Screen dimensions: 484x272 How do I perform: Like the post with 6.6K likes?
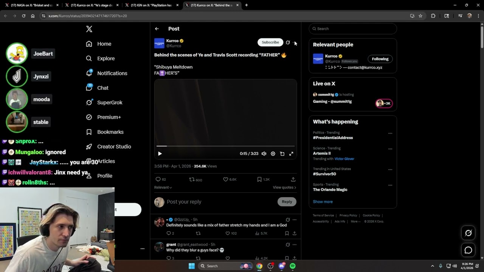point(230,179)
